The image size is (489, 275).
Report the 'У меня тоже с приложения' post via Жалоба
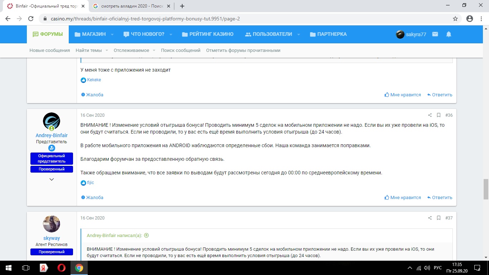coord(92,95)
